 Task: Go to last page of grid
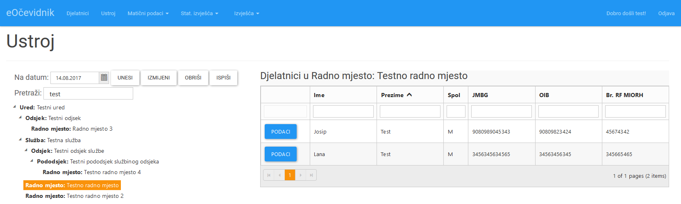click(311, 175)
